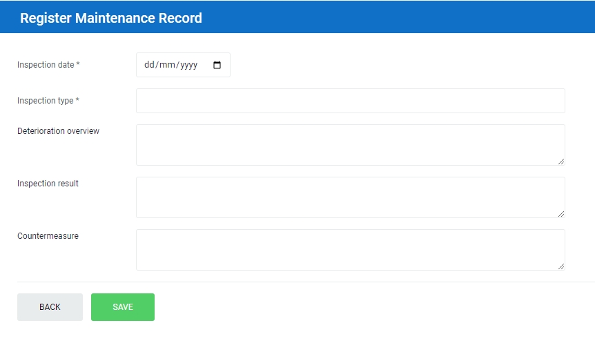Focus the Inspection type input field
The image size is (595, 361).
tap(350, 101)
